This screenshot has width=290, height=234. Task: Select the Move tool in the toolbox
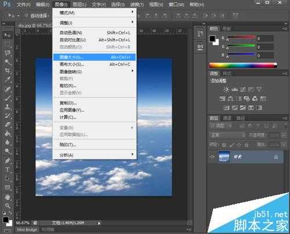pos(8,35)
